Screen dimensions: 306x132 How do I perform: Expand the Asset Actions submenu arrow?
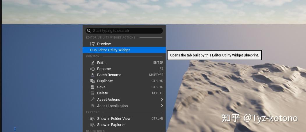162,99
